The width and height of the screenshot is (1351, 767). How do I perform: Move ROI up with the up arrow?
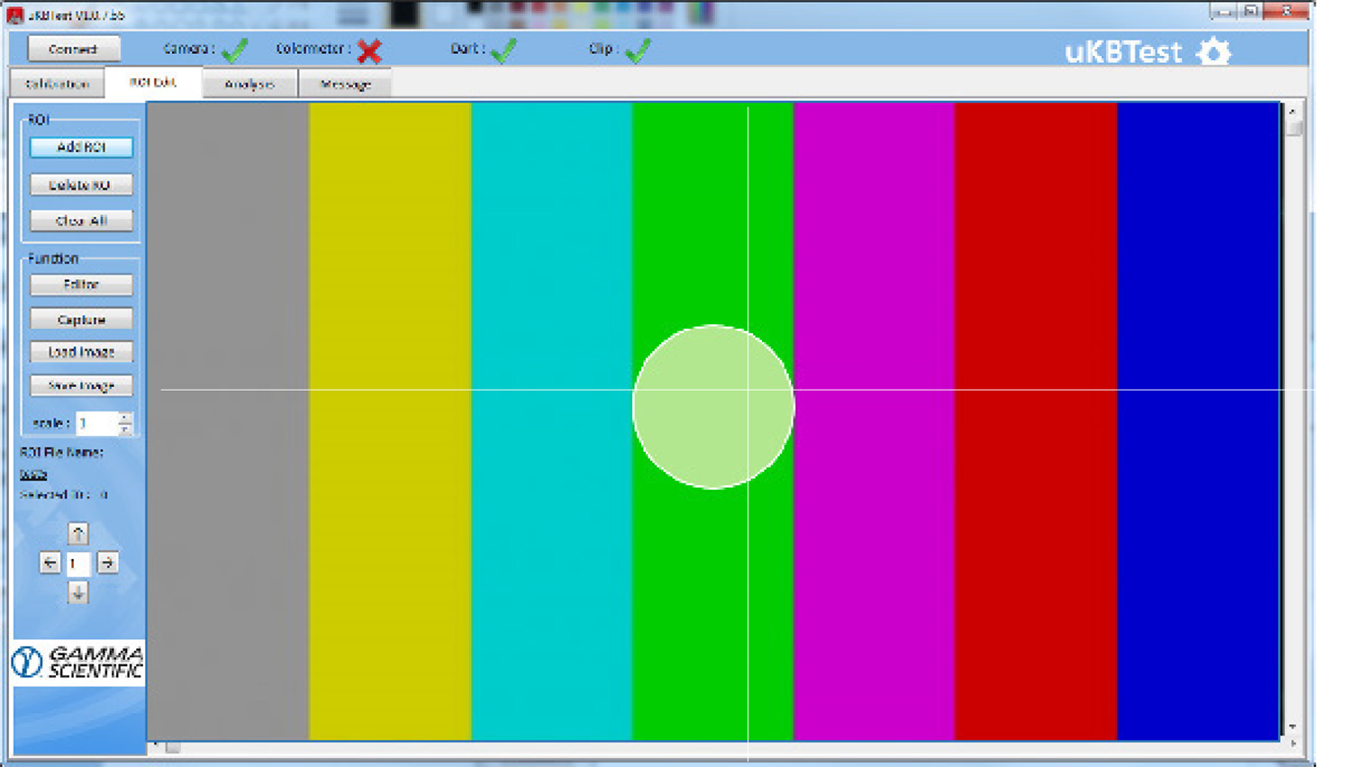pos(78,534)
